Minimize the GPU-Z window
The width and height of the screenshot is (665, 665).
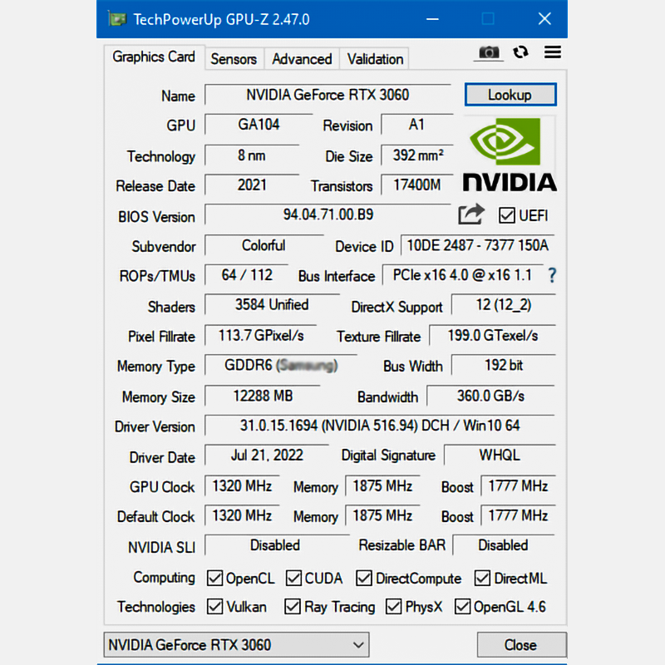[433, 19]
